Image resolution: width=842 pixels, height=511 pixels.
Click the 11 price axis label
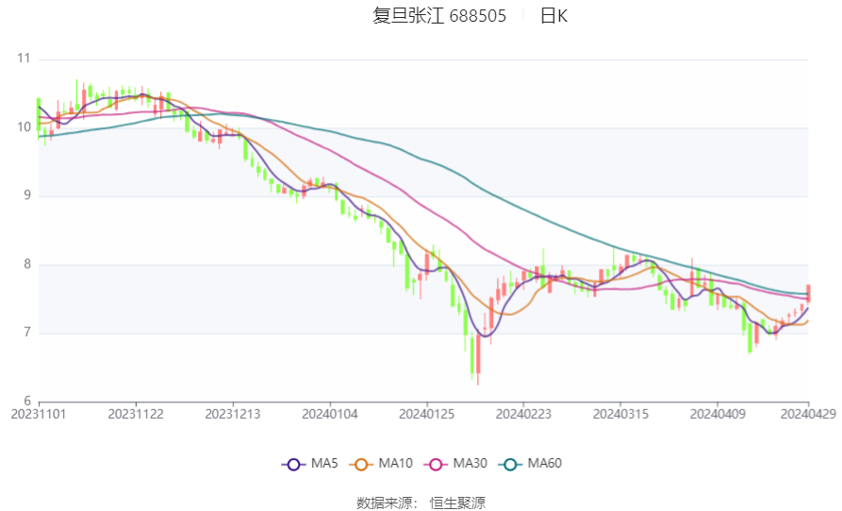(x=24, y=58)
